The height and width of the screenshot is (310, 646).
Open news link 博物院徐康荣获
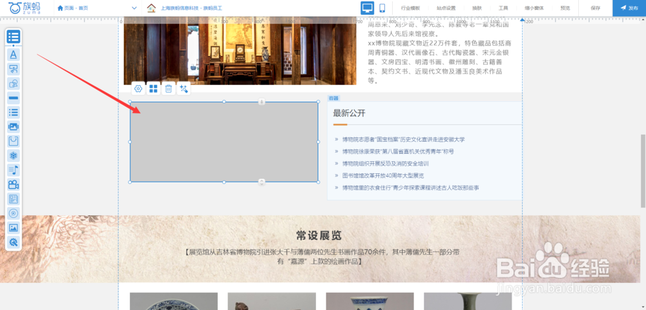(x=398, y=151)
